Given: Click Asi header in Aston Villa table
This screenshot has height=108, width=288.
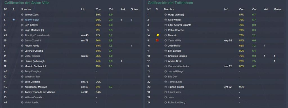Looking at the screenshot, I should pos(123,9).
